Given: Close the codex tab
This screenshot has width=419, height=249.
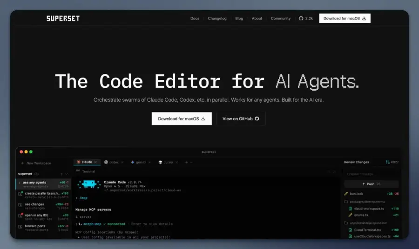Looking at the screenshot, I should (x=122, y=162).
